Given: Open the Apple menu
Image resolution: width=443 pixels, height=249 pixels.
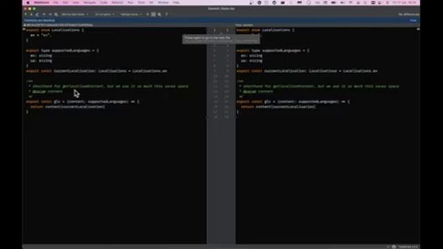Looking at the screenshot, I should tap(28, 3).
